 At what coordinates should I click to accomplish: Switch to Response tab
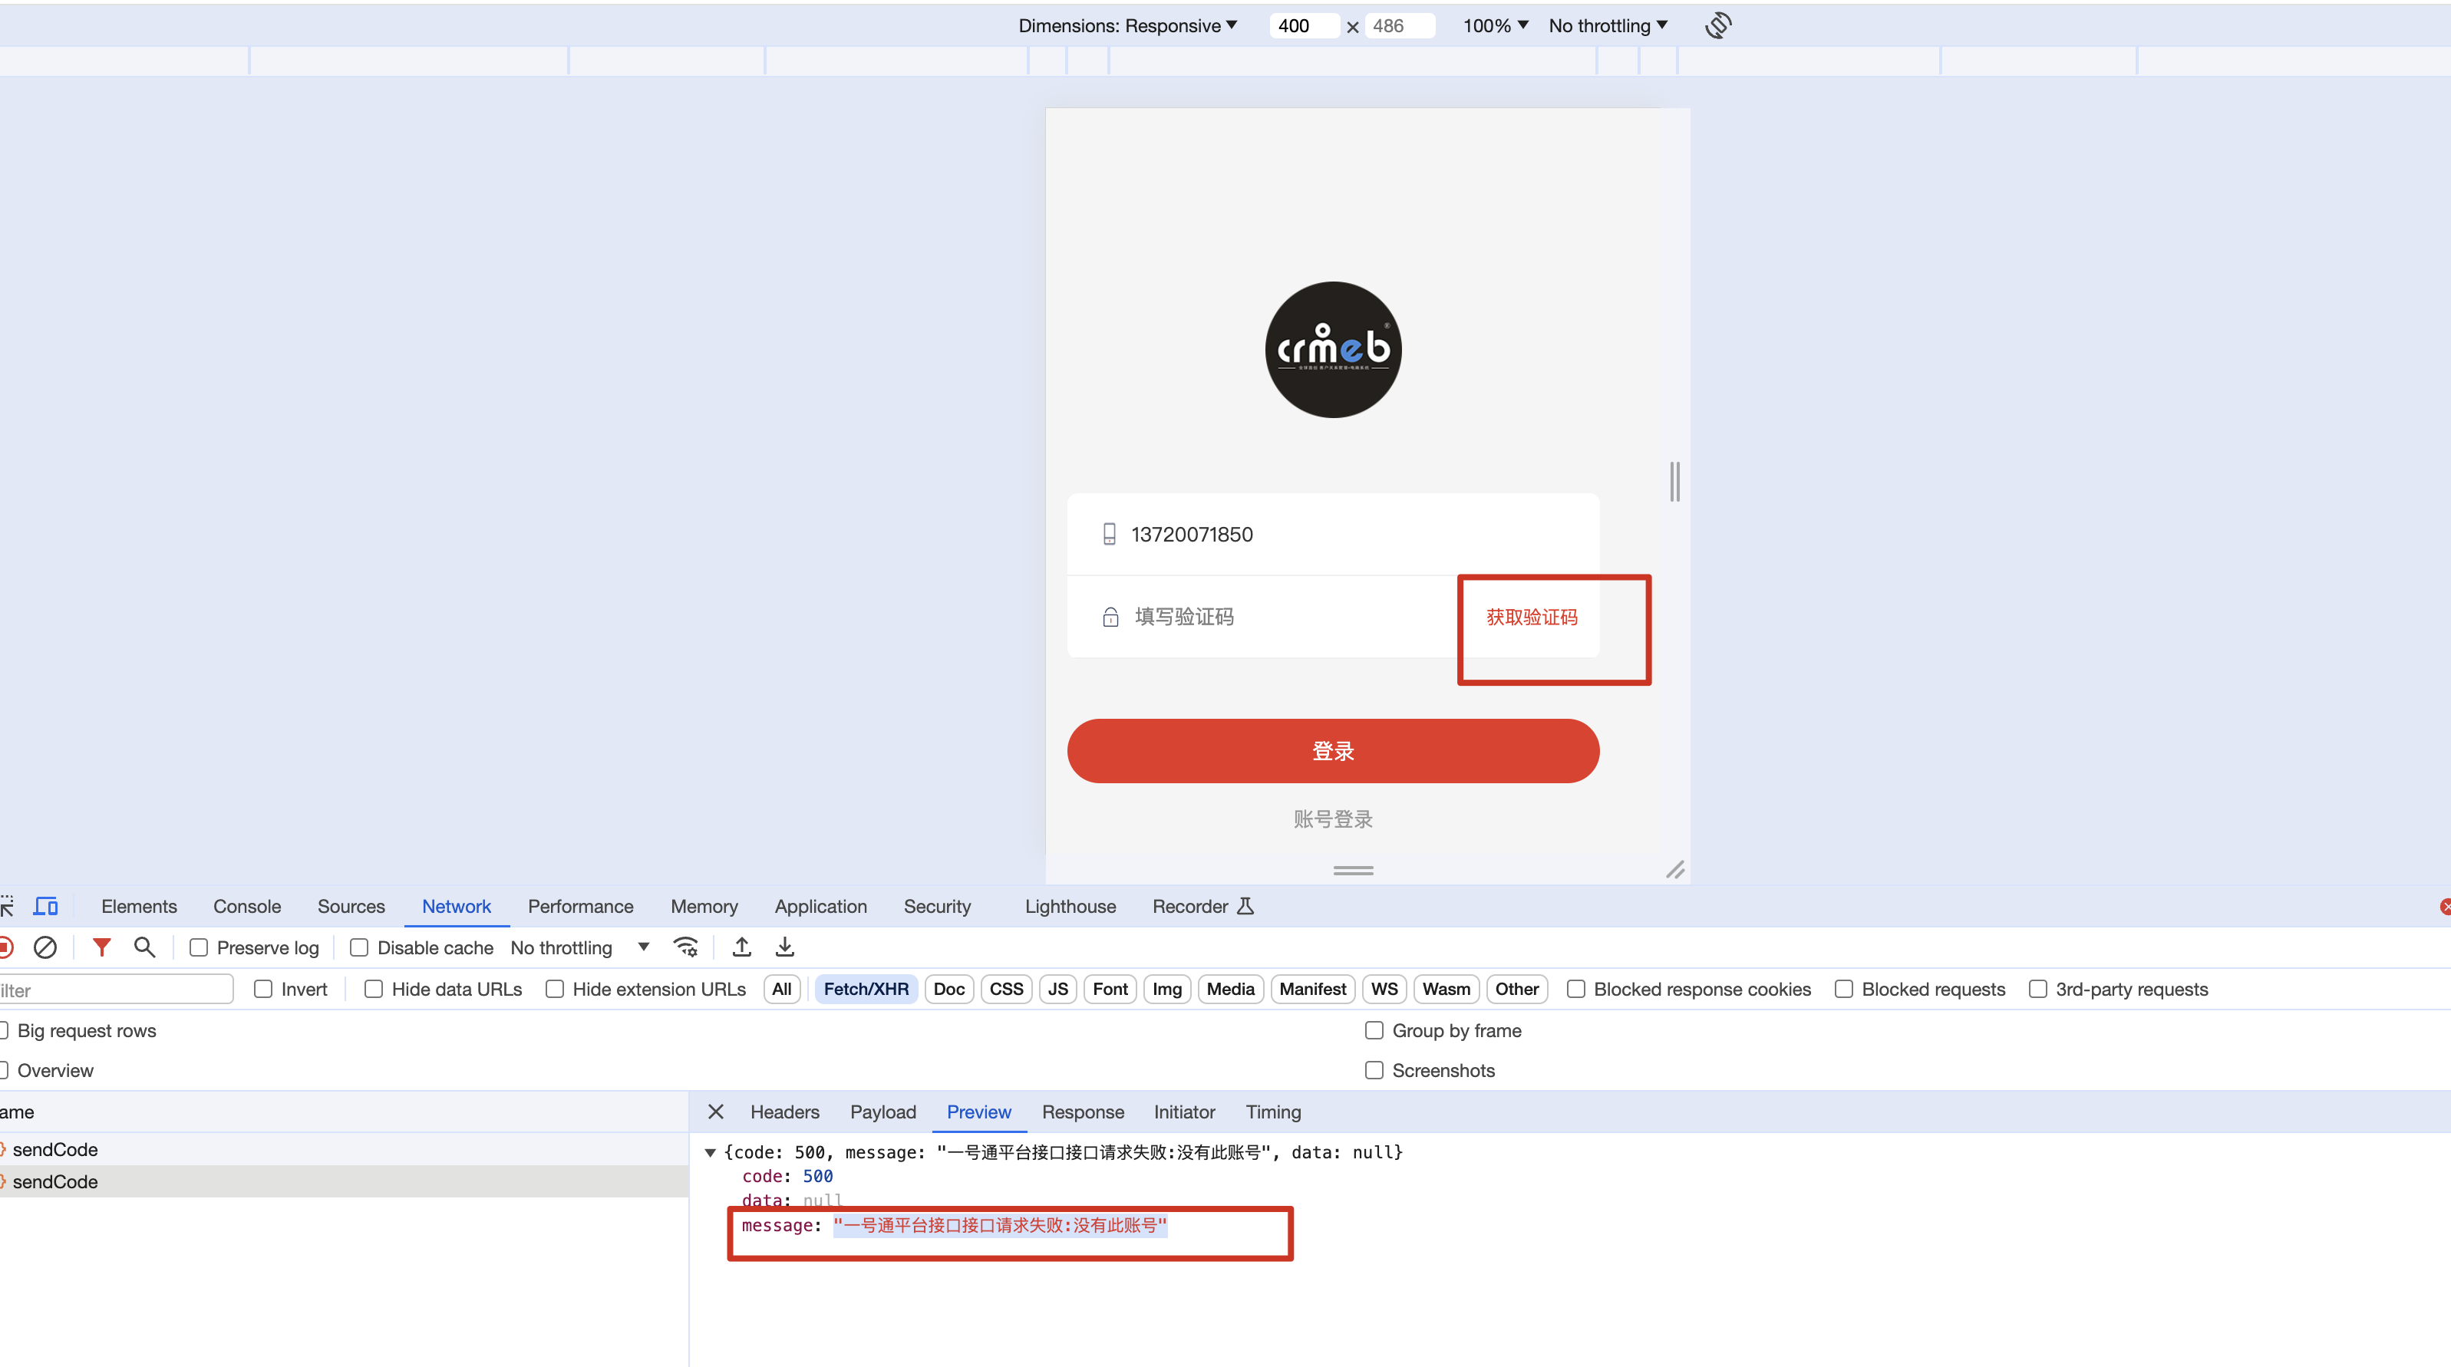(x=1083, y=1111)
